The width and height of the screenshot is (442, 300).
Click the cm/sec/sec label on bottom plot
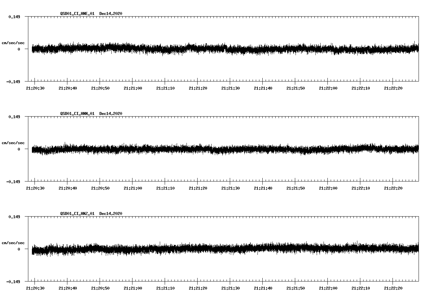point(14,243)
